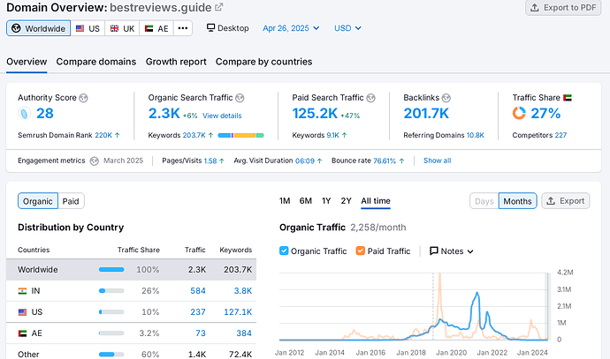Set time range to 1M
610x359 pixels.
point(285,200)
